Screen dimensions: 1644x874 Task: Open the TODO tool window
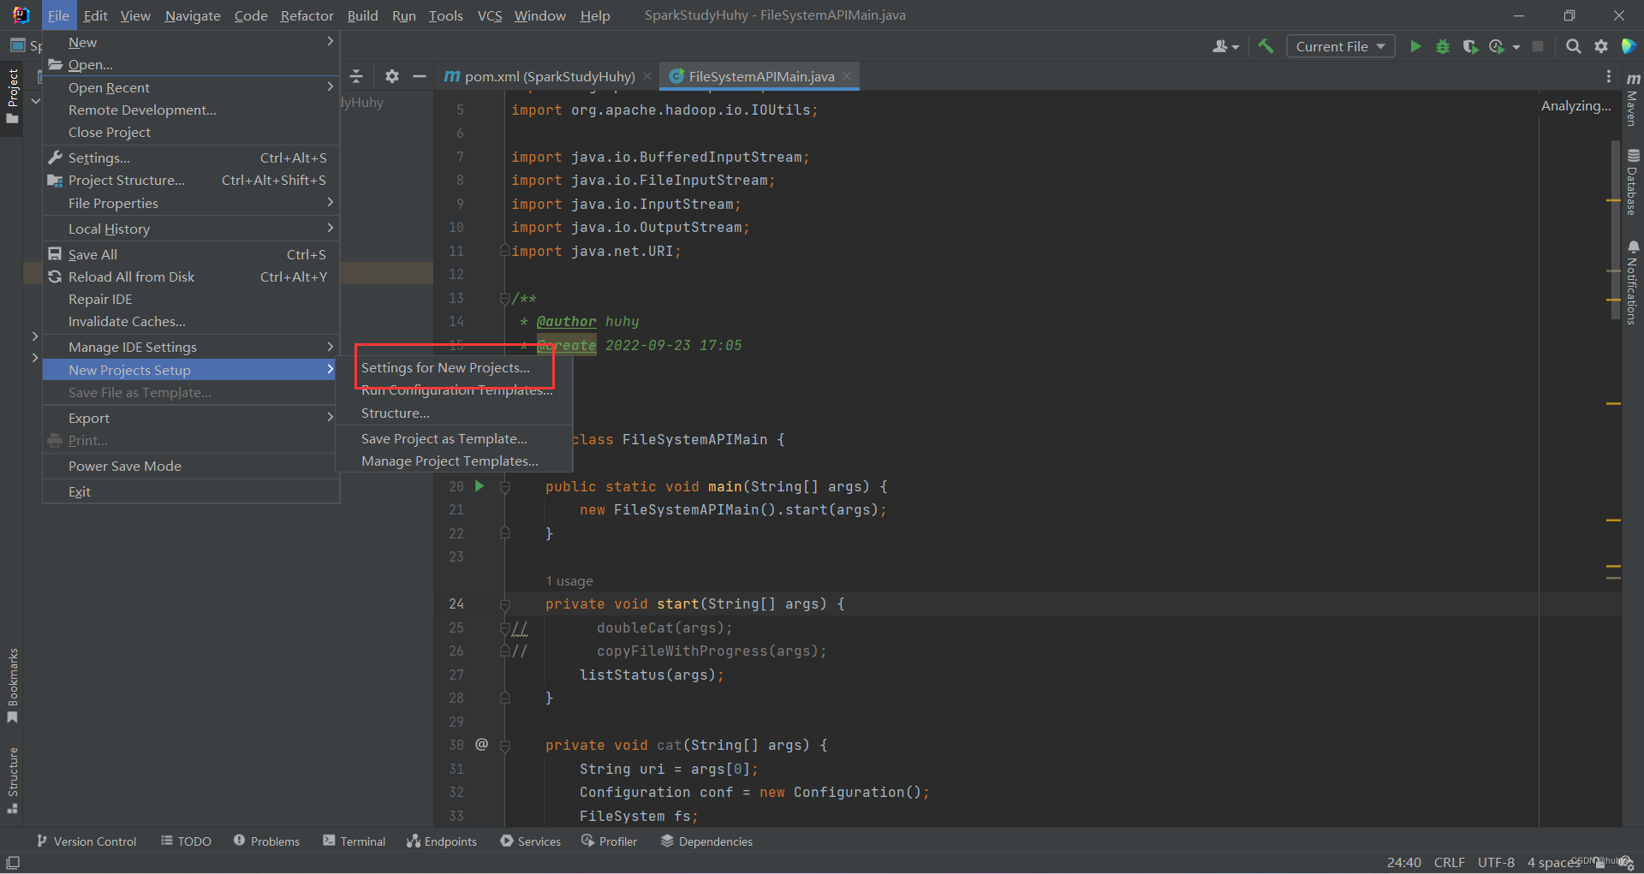tap(186, 841)
